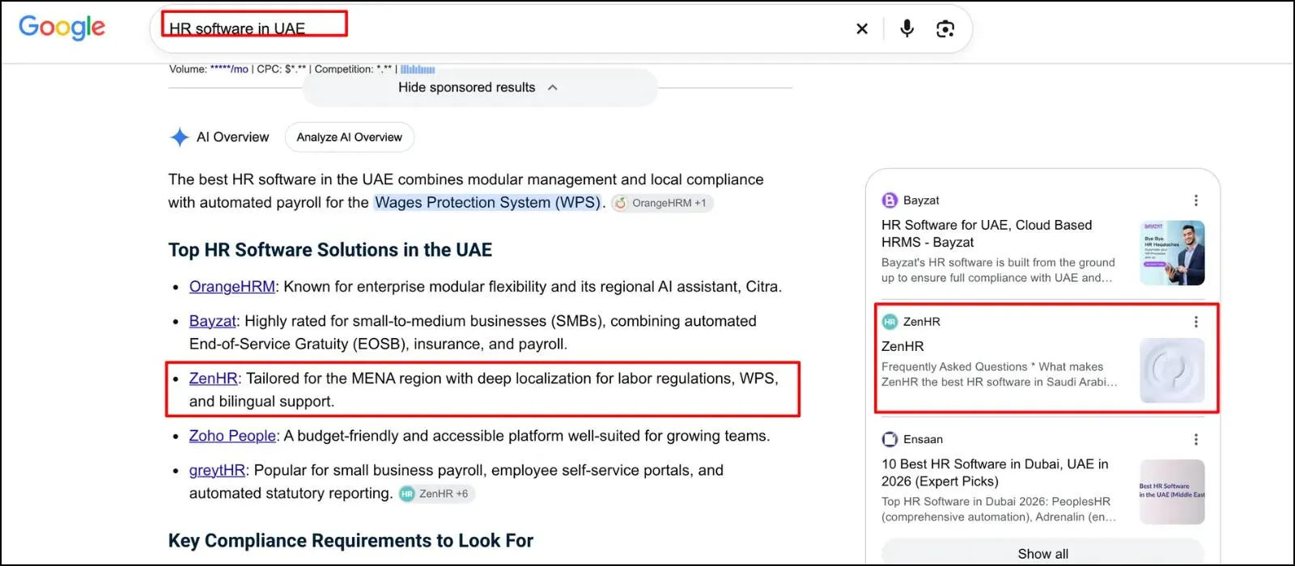Collapse sponsored results using chevron

(553, 87)
